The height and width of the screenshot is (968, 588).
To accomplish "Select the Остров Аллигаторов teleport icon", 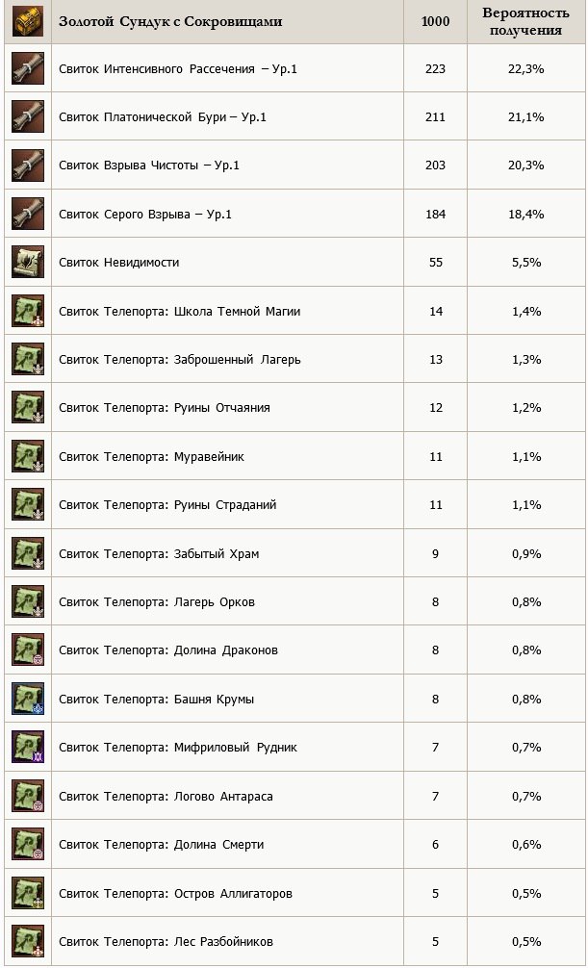I will 28,893.
